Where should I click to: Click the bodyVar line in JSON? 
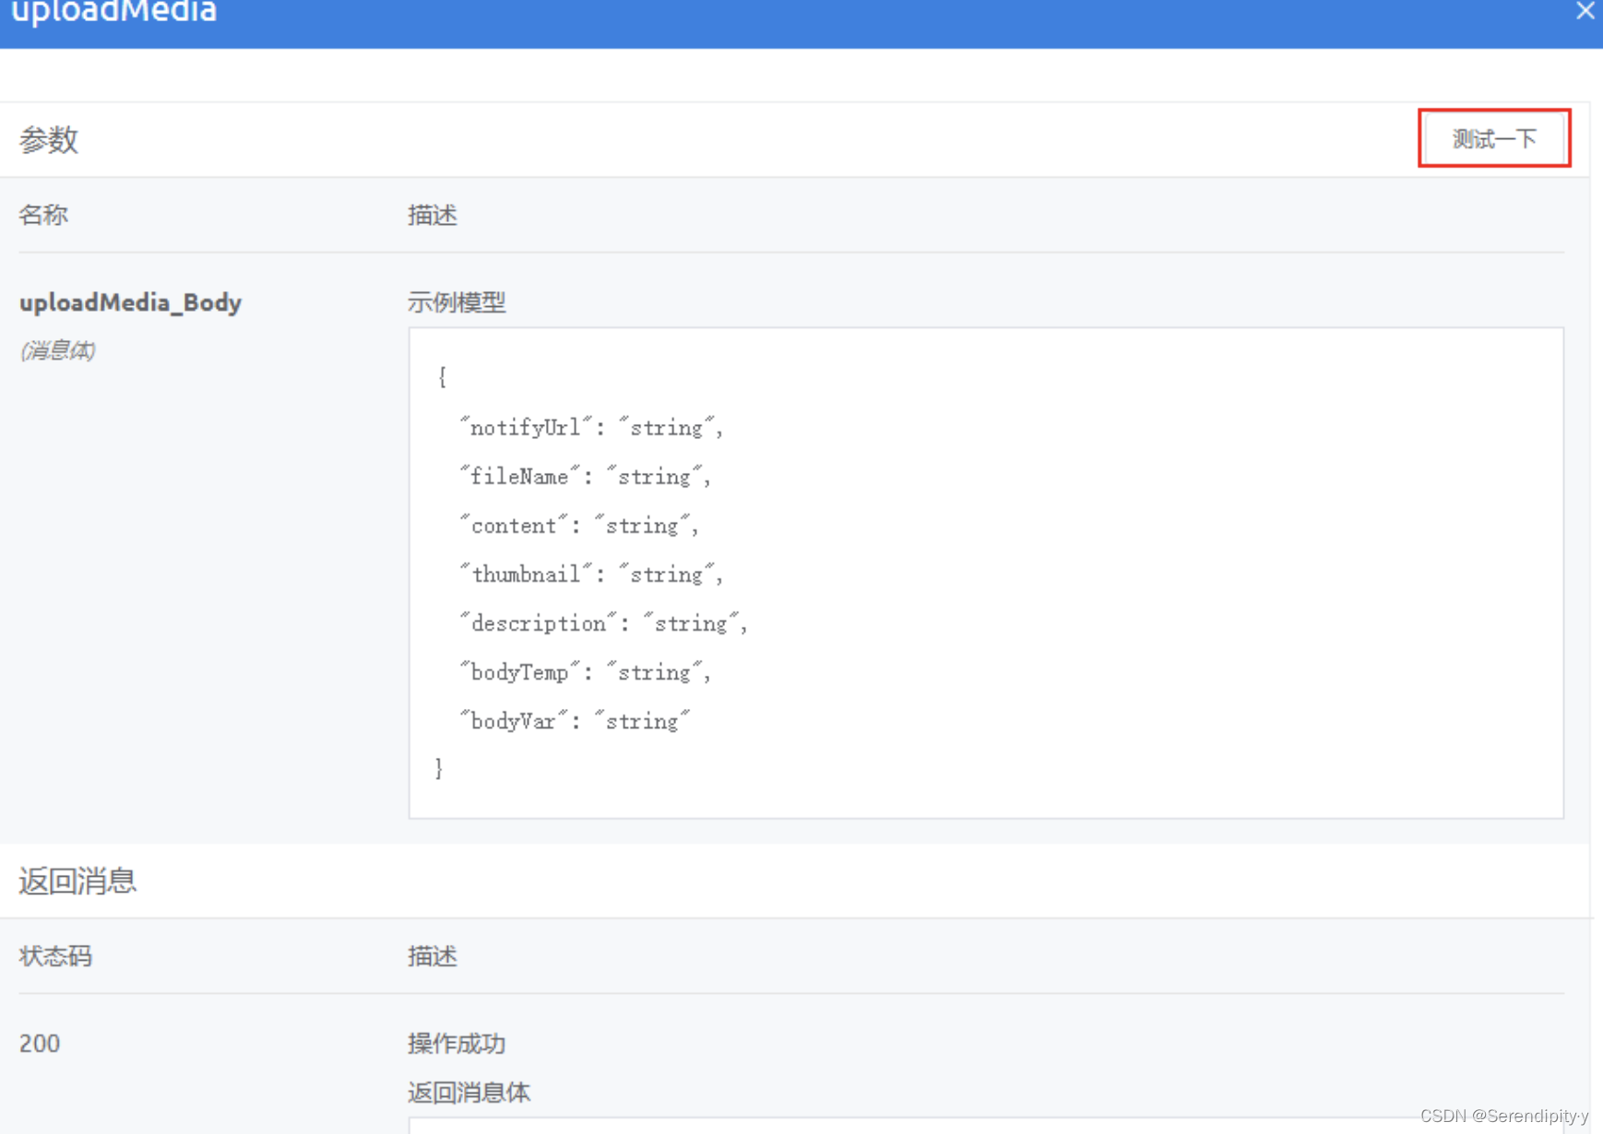[575, 721]
